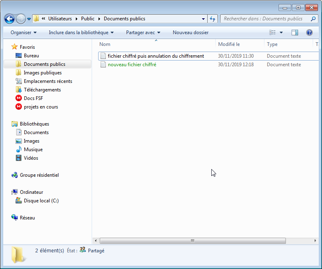Open Téléchargements in favorites
322x269 pixels.
tap(42, 90)
